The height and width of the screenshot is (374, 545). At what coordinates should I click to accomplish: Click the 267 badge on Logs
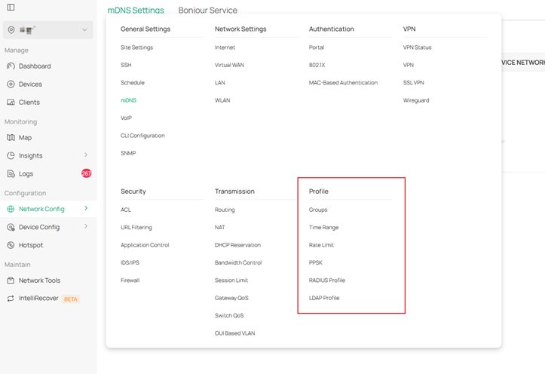coord(86,173)
